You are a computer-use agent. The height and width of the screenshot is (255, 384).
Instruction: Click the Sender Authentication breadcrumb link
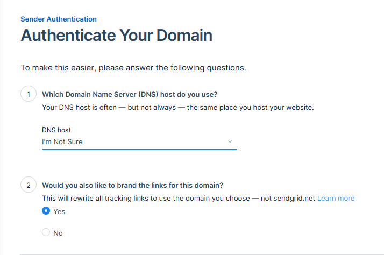click(59, 19)
